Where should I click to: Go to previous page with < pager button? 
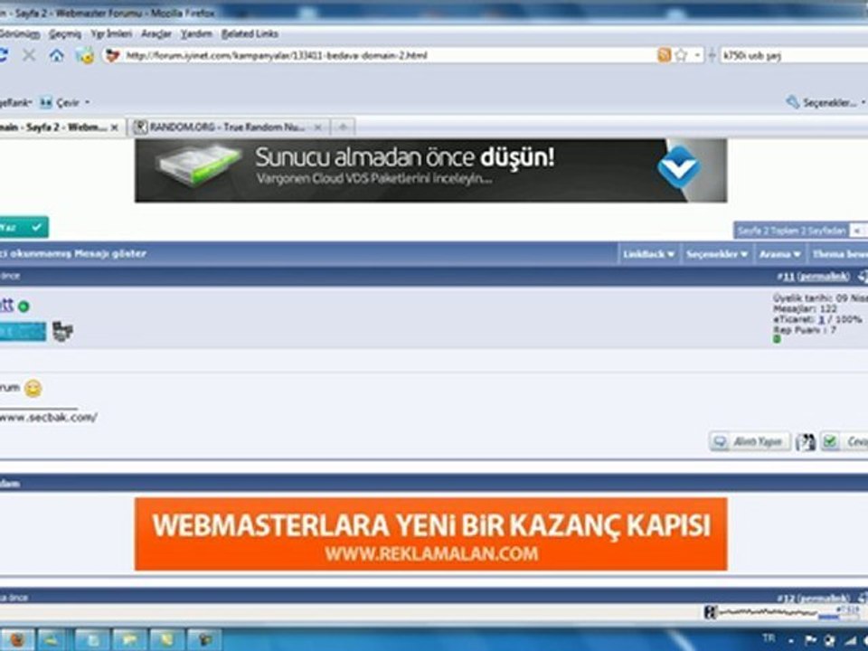857,231
